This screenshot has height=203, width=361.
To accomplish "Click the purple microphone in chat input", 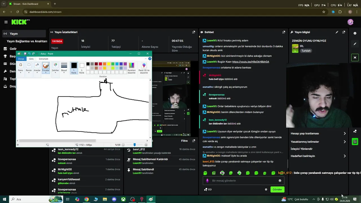I will coord(207,180).
